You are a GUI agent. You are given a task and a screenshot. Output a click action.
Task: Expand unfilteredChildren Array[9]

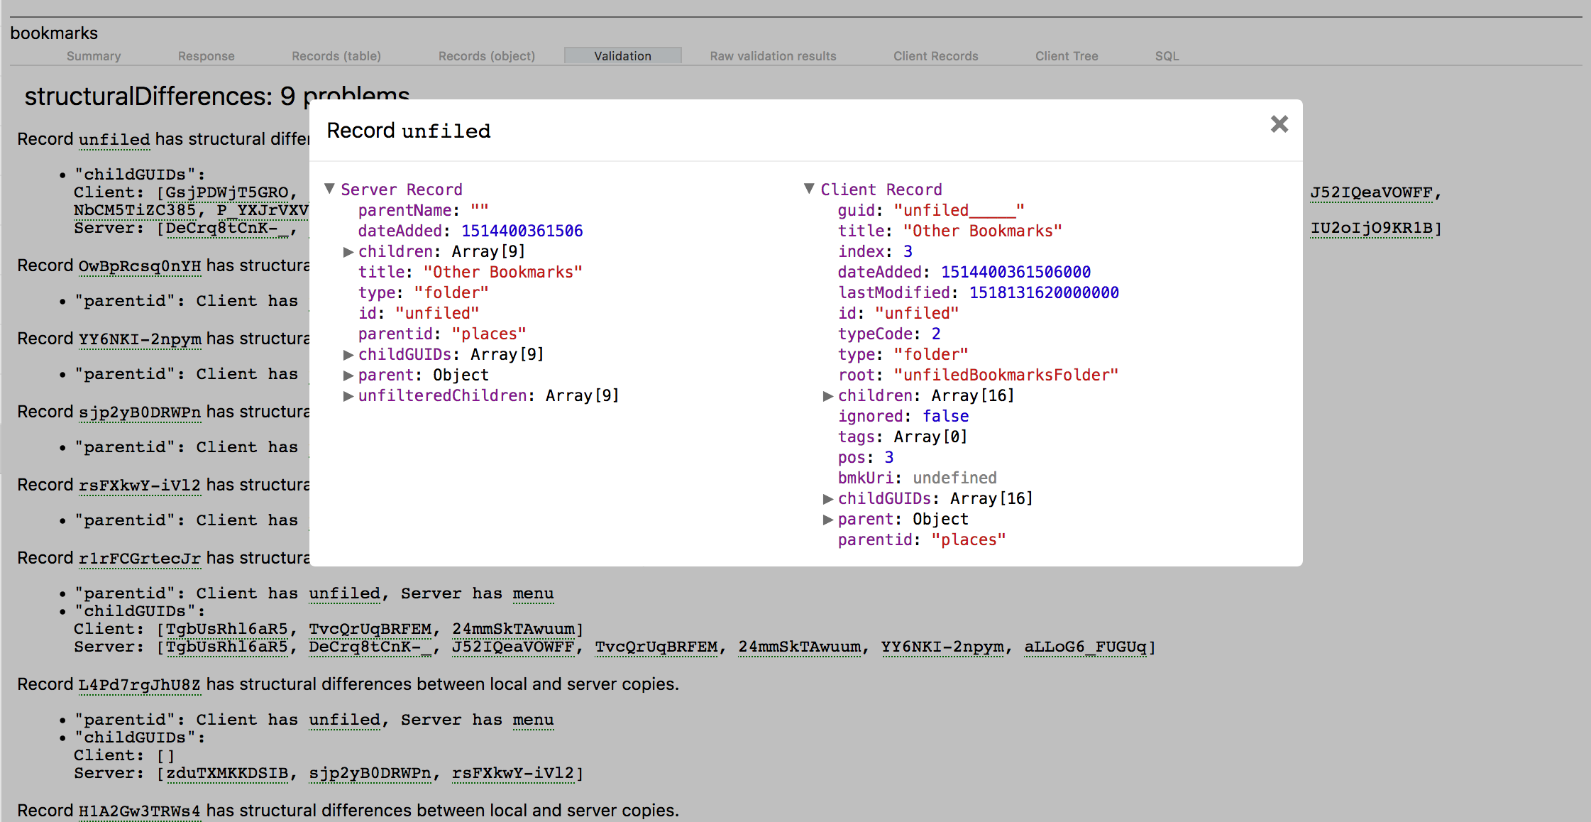click(x=348, y=396)
